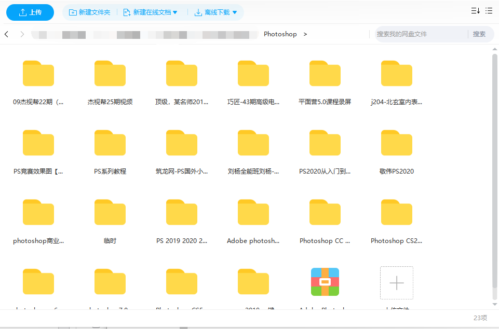Go forward with the right arrow
The width and height of the screenshot is (499, 329).
22,34
